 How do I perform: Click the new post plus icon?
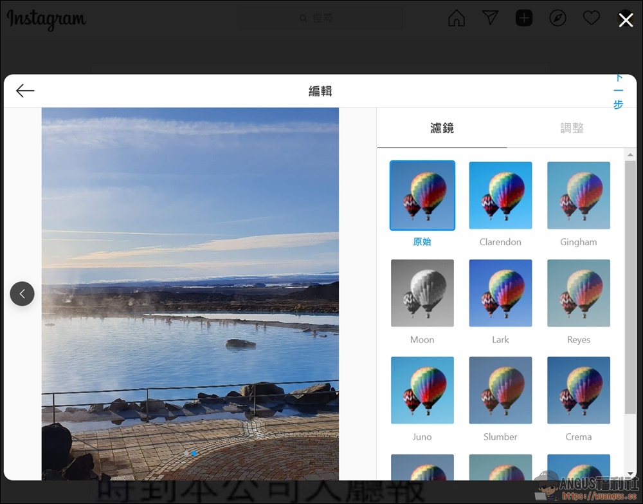point(524,19)
